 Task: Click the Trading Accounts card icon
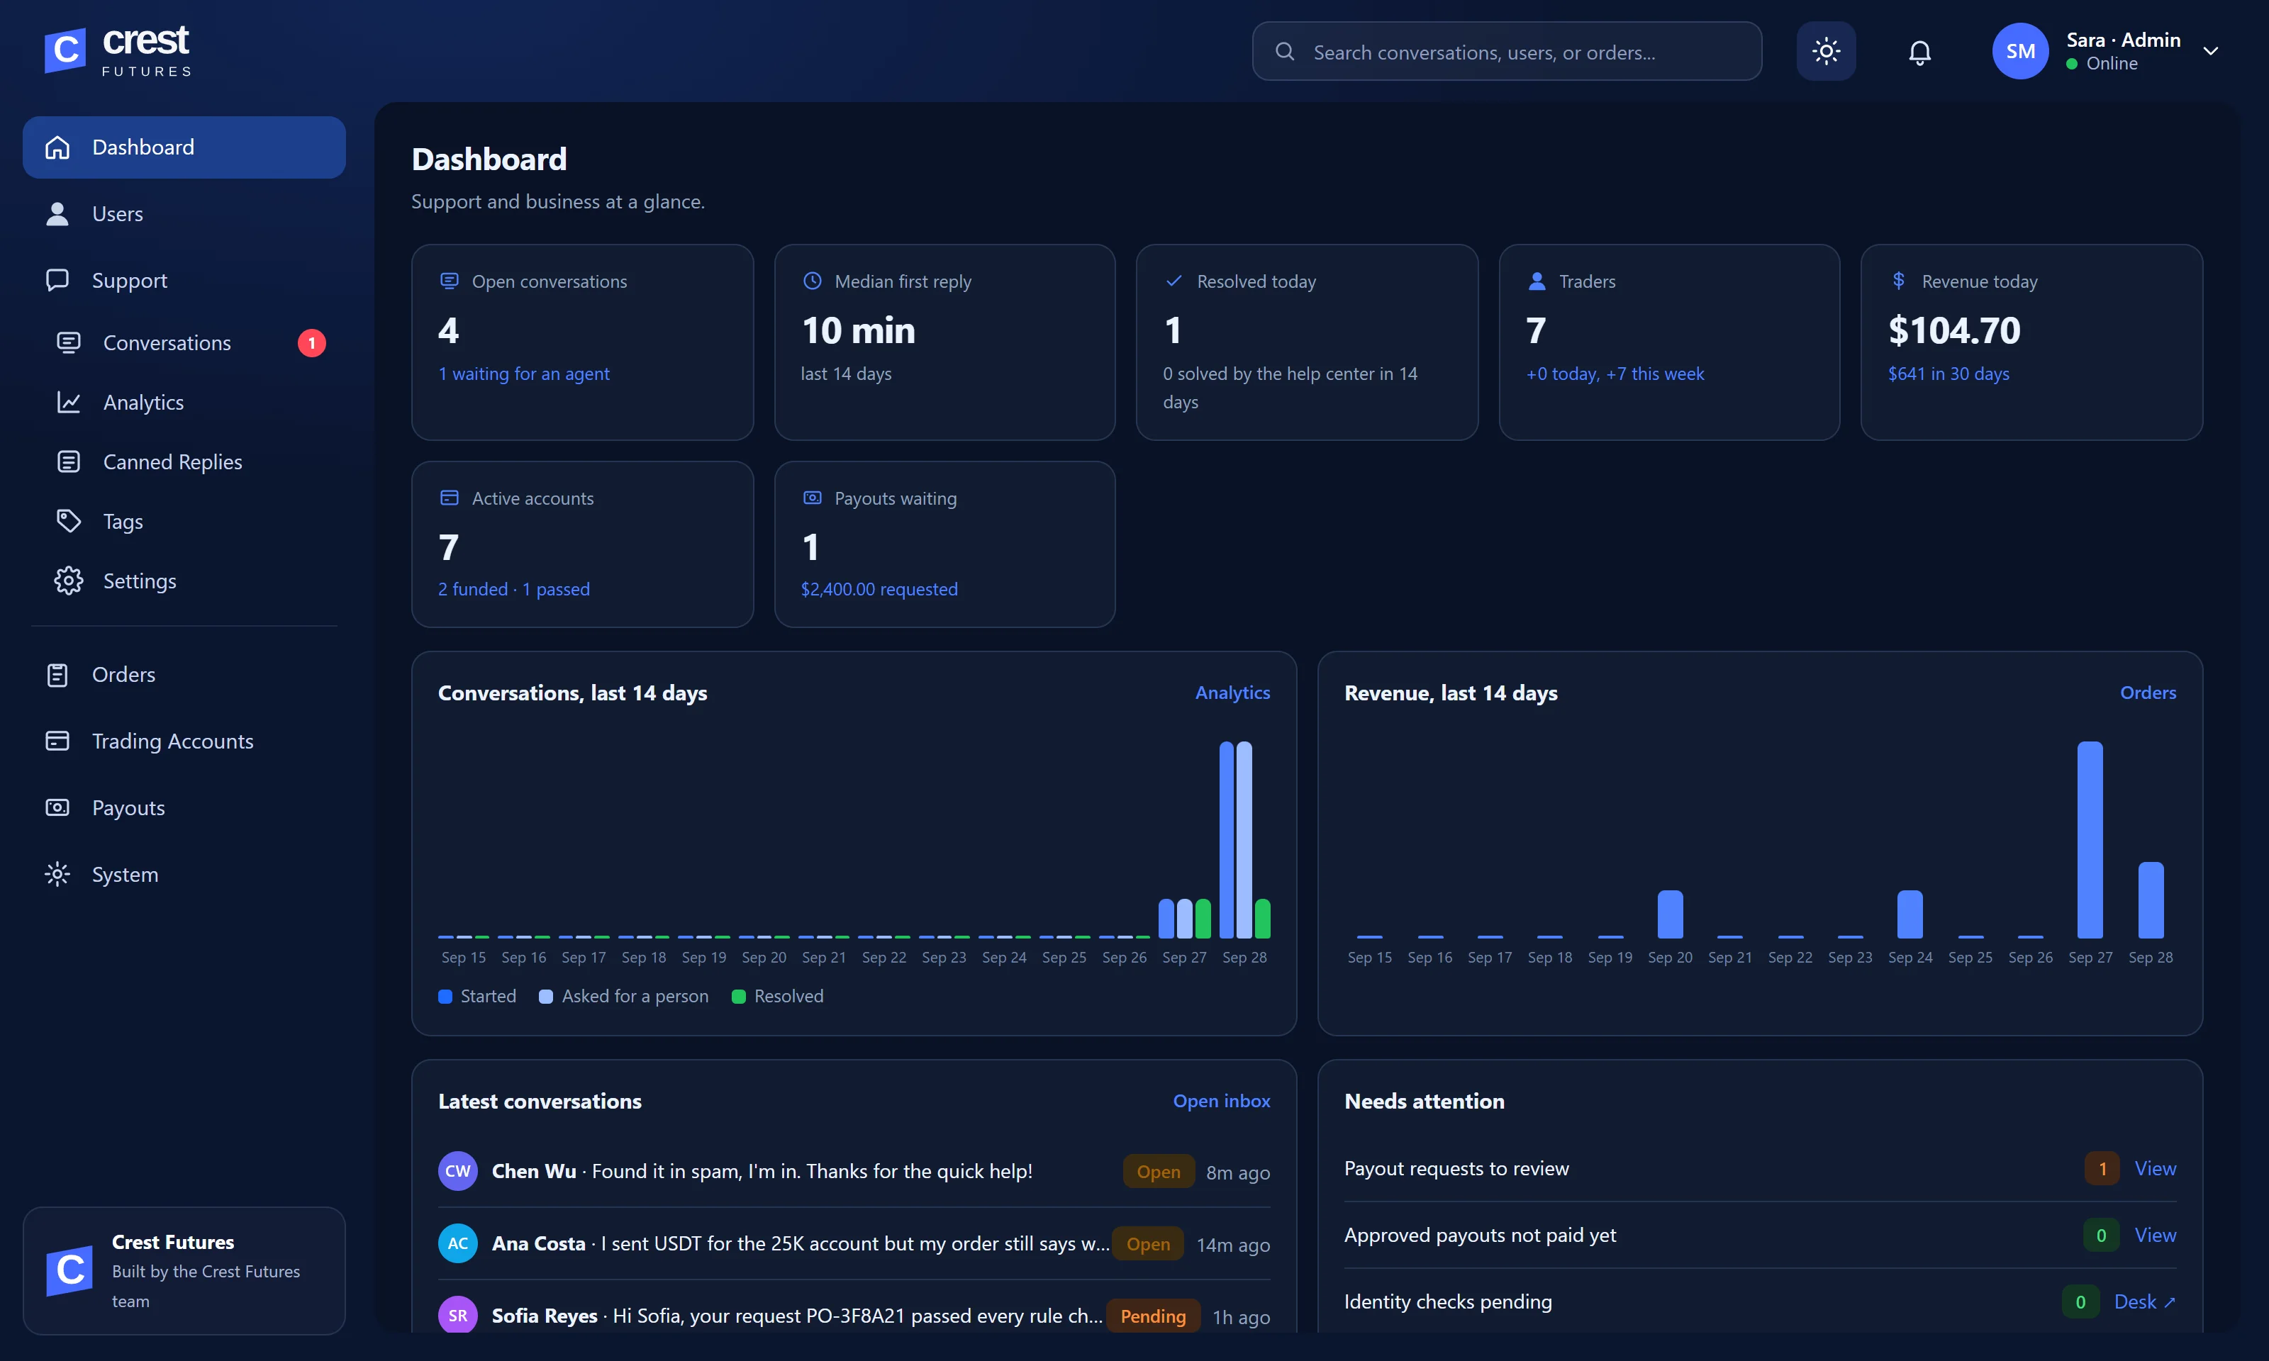[x=57, y=741]
